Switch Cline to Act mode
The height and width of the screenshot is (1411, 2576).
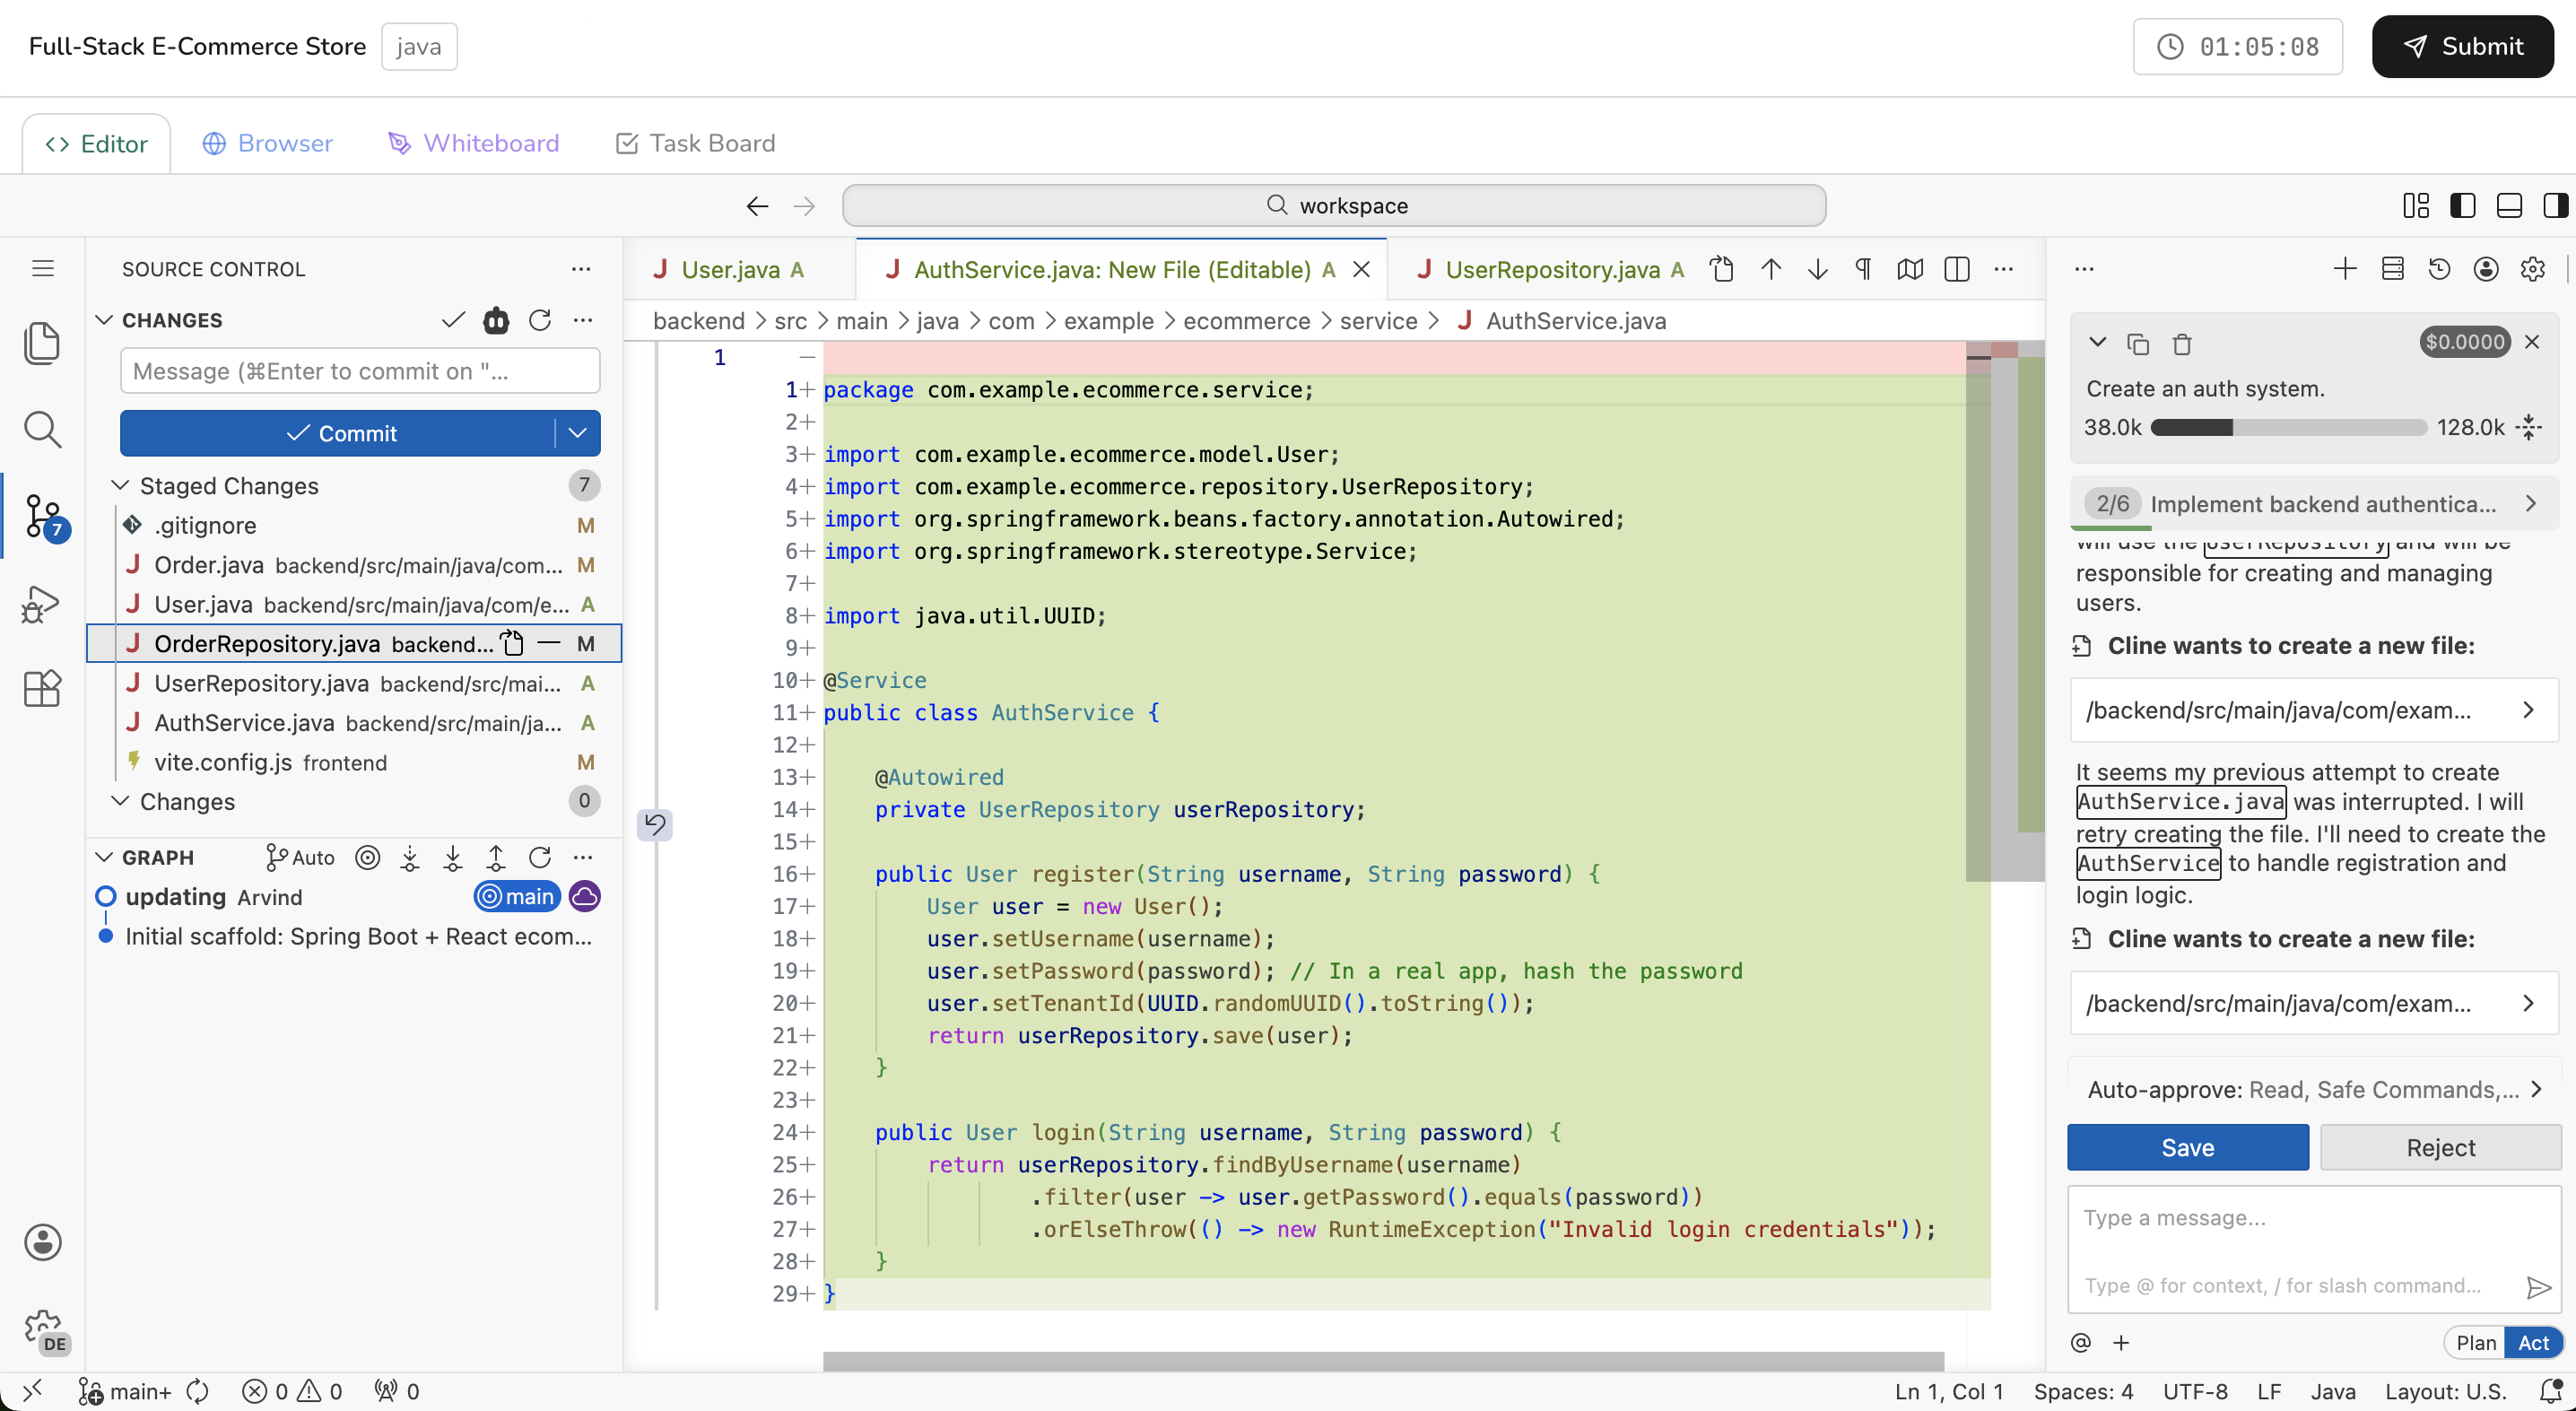pyautogui.click(x=2533, y=1343)
